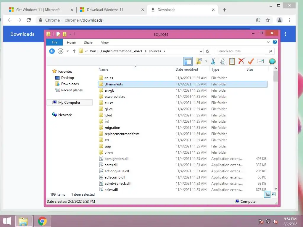Image resolution: width=303 pixels, height=227 pixels.
Task: Click the magnifier icon in search box
Action: point(270,51)
